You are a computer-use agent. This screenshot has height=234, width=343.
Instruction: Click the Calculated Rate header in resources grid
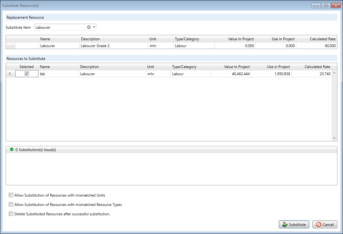point(312,67)
